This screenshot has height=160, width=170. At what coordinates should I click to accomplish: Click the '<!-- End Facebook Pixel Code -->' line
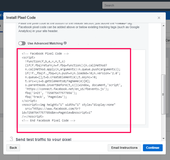coord(48,121)
